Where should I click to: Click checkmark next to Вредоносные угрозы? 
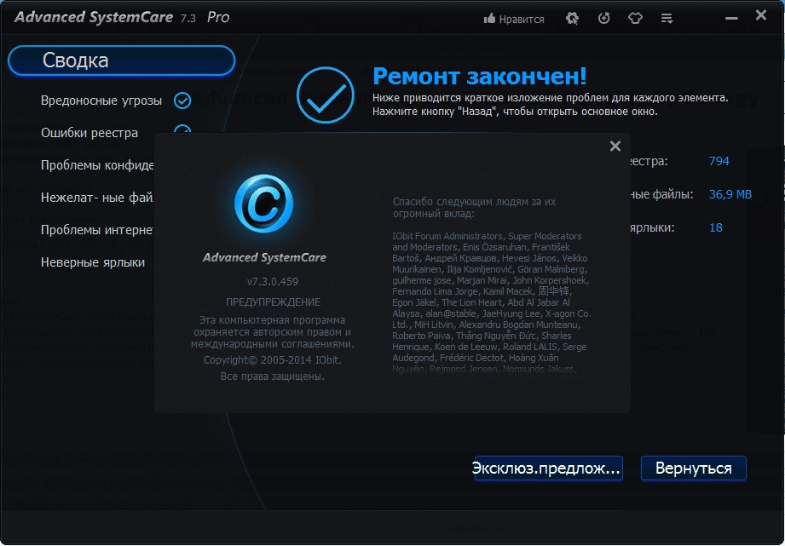click(x=182, y=101)
